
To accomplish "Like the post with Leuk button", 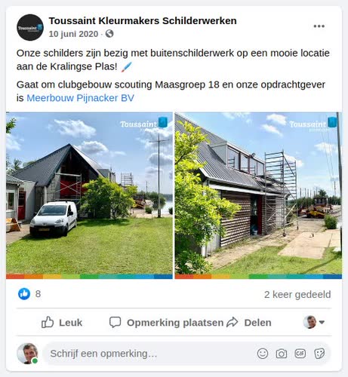I will (62, 323).
